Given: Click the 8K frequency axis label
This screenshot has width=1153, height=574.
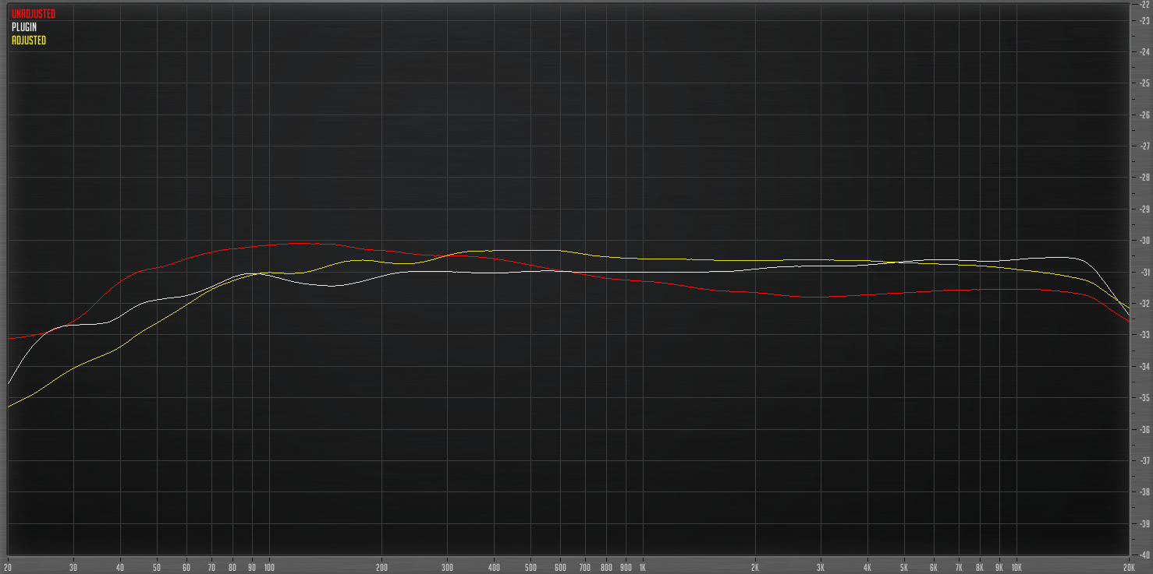Looking at the screenshot, I should [980, 567].
